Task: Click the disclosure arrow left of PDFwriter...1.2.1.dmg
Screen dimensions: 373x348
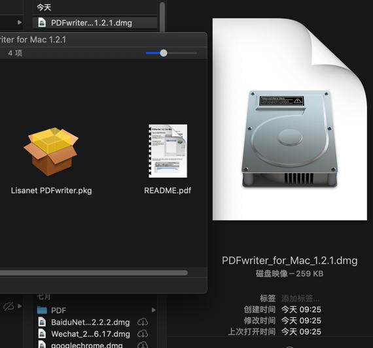Action: pyautogui.click(x=20, y=22)
